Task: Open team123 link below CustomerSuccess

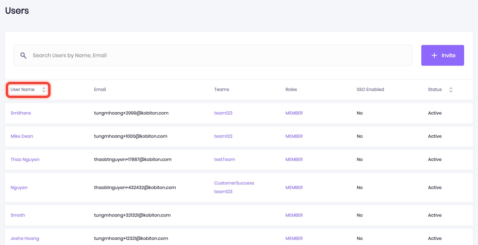Action: pos(223,192)
